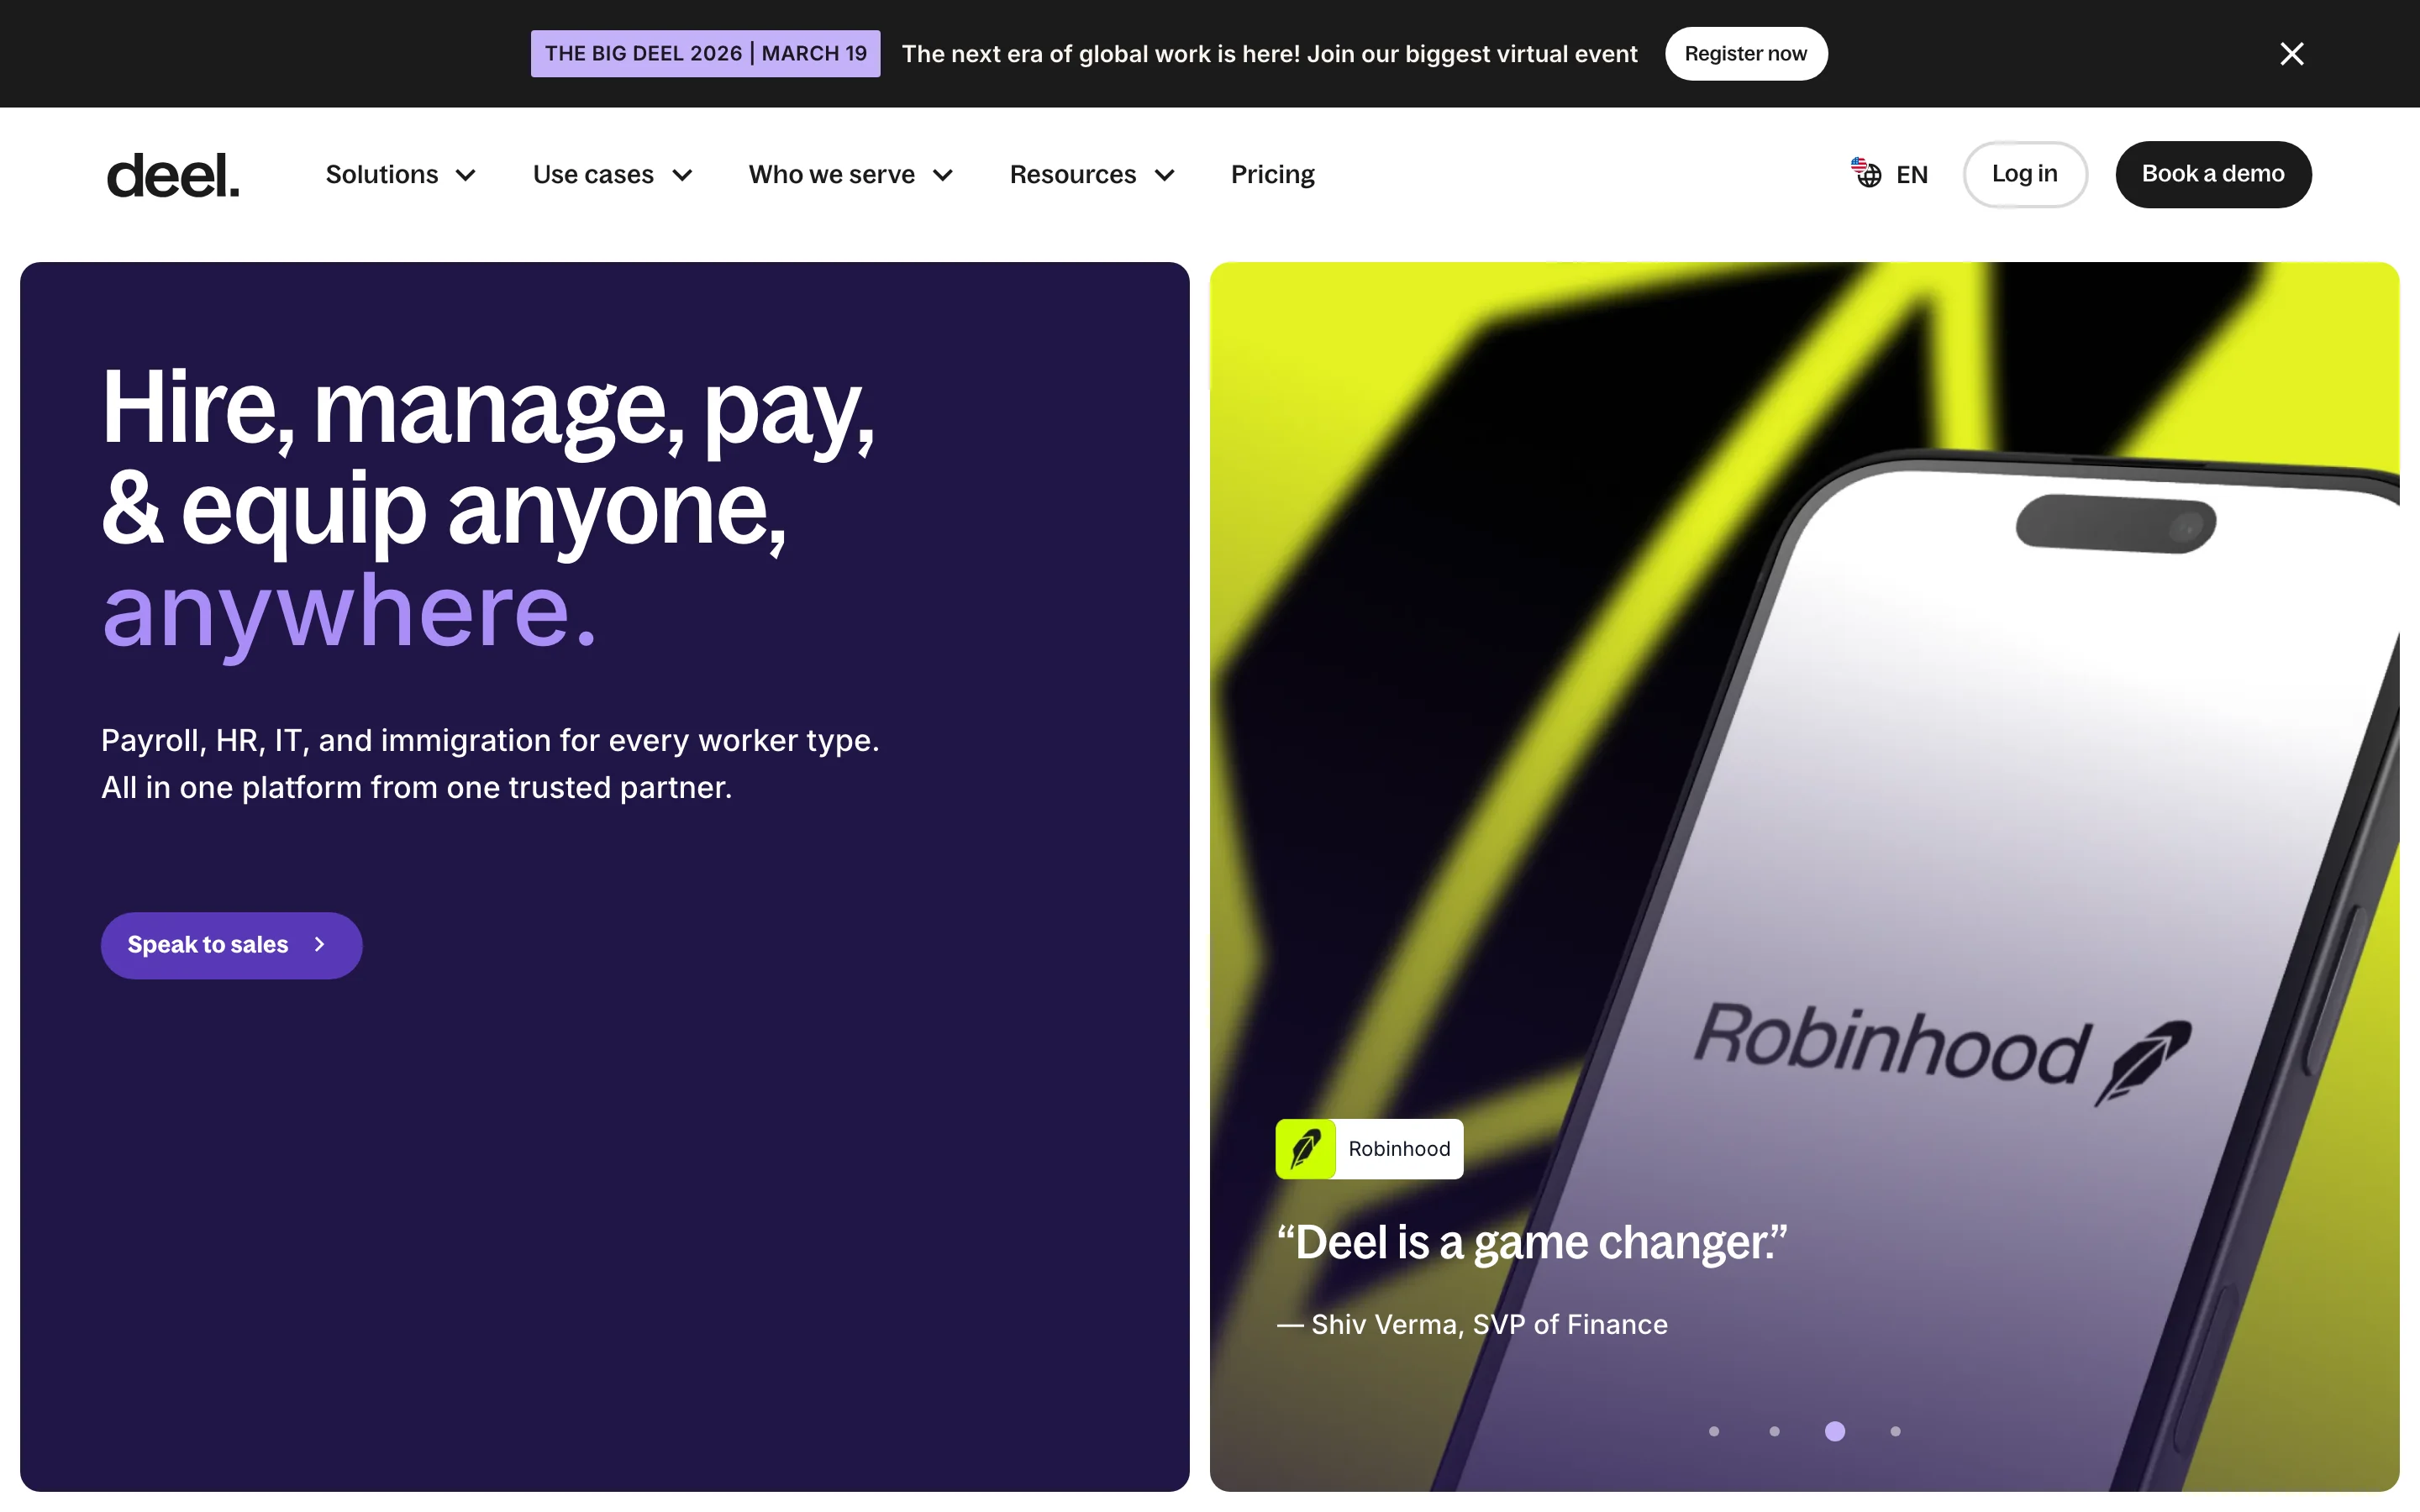Click the Register now button
Viewport: 2420px width, 1512px height.
click(x=1745, y=54)
